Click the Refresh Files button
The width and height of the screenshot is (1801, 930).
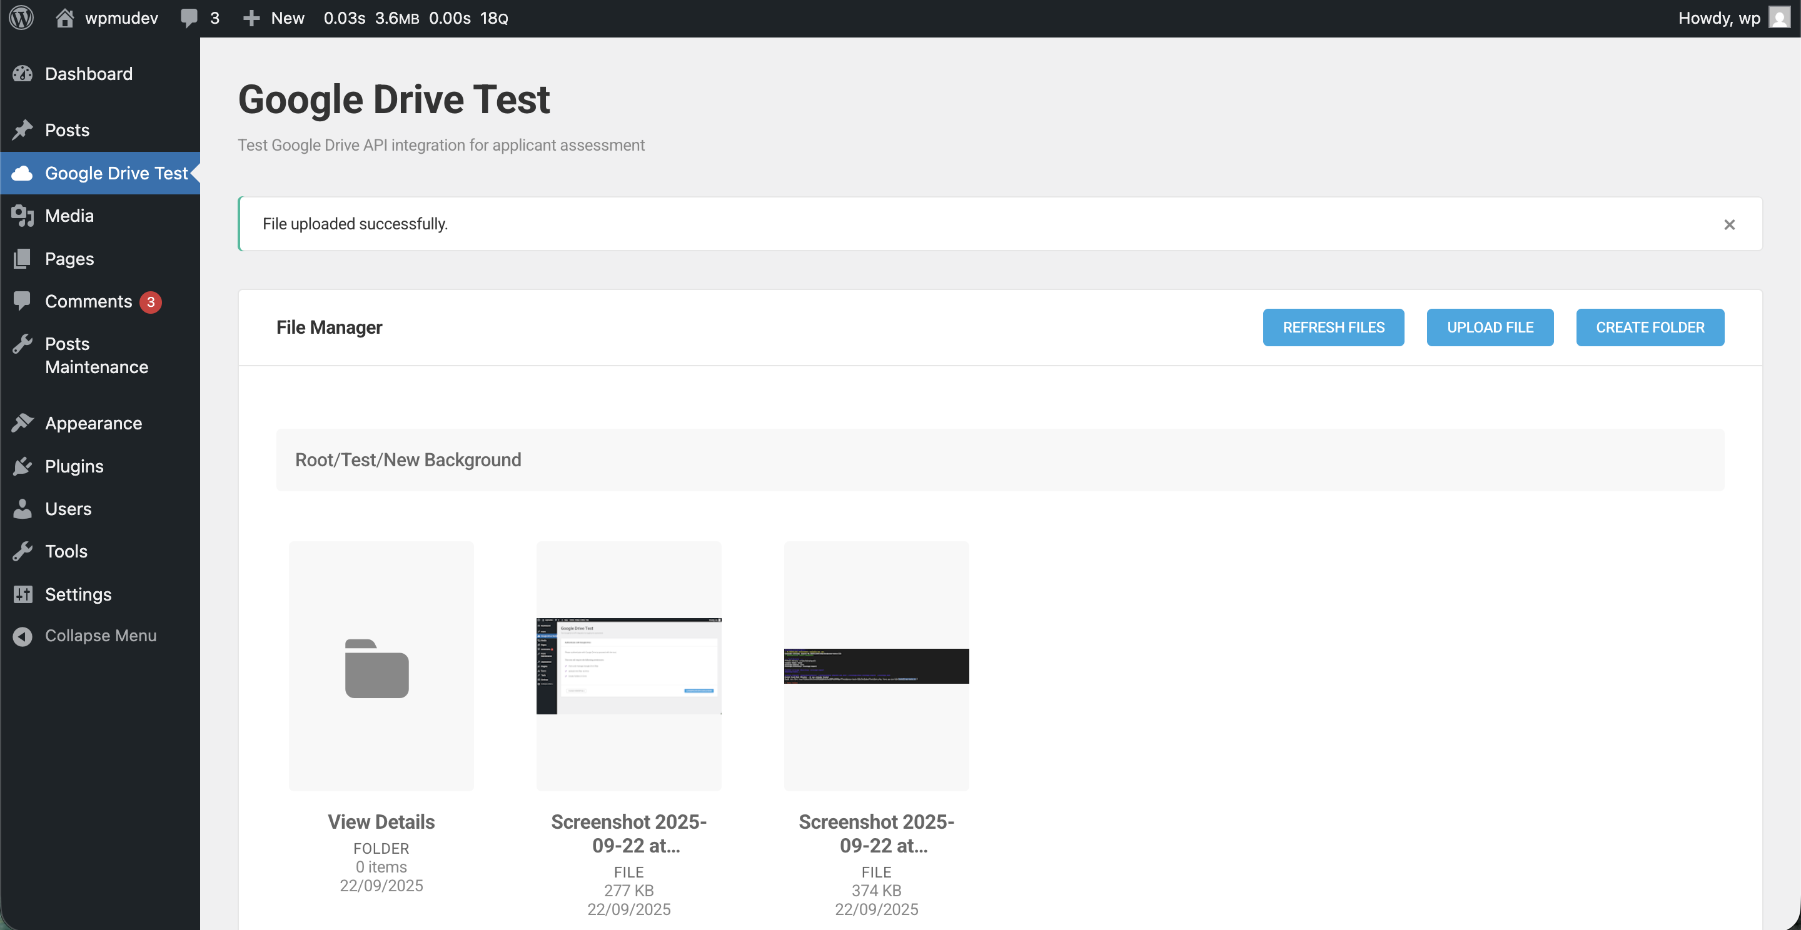1333,327
